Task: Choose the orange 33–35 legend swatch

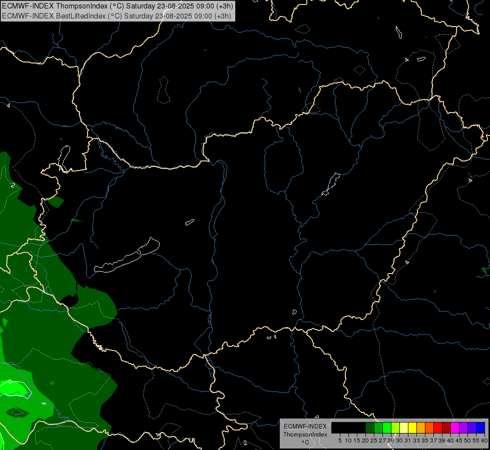Action: pyautogui.click(x=421, y=427)
